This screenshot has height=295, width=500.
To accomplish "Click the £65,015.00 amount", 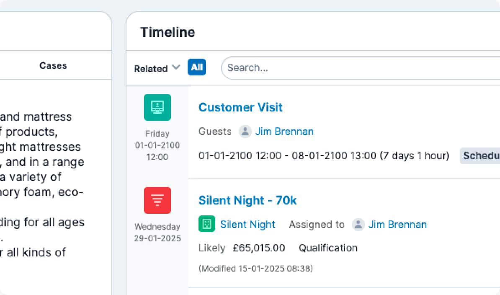I will 259,248.
